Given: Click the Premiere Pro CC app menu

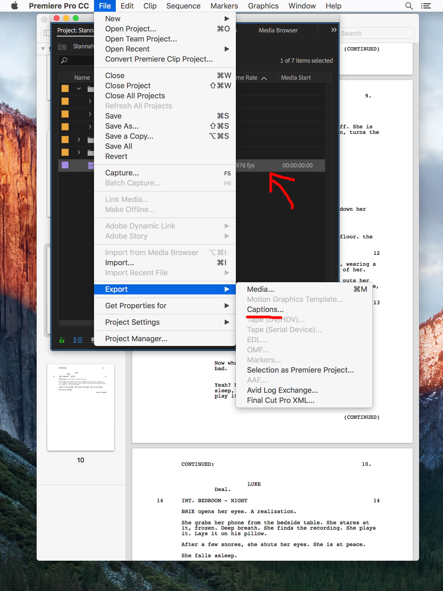Looking at the screenshot, I should (x=59, y=6).
